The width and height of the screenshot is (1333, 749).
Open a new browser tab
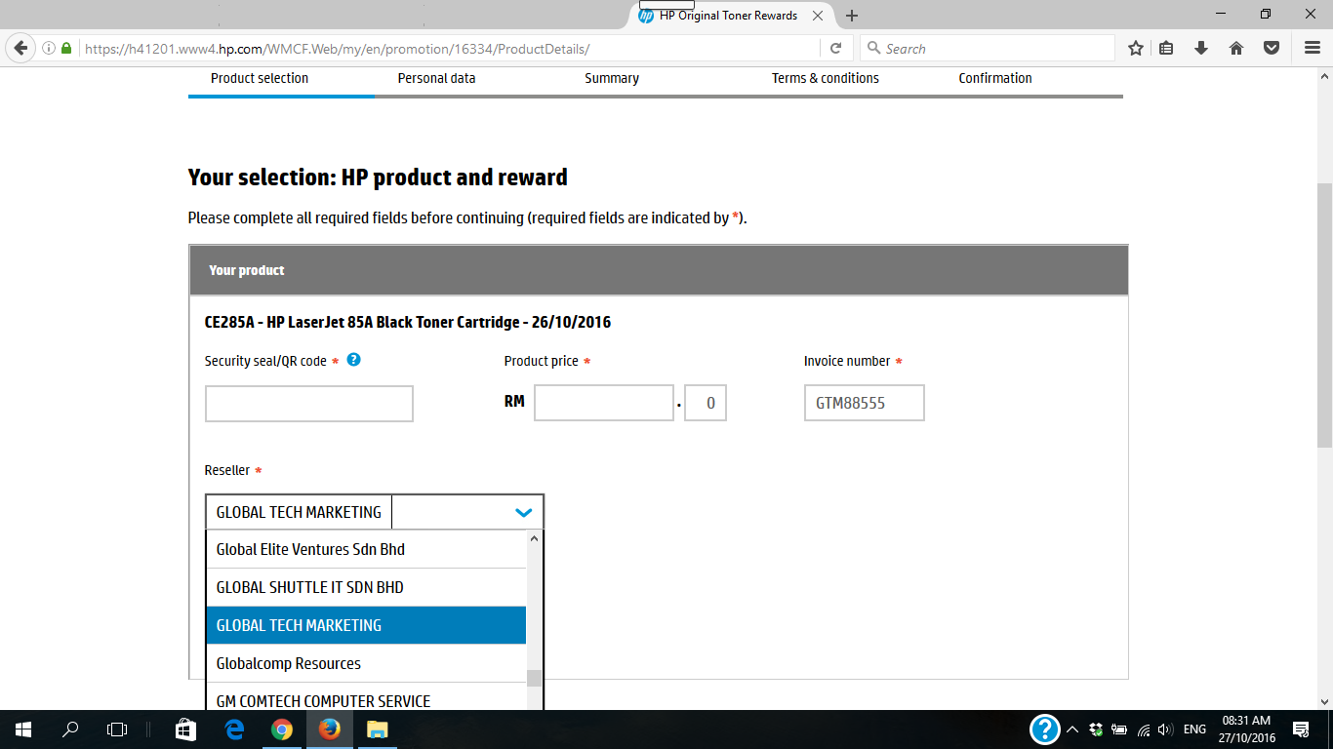coord(852,16)
